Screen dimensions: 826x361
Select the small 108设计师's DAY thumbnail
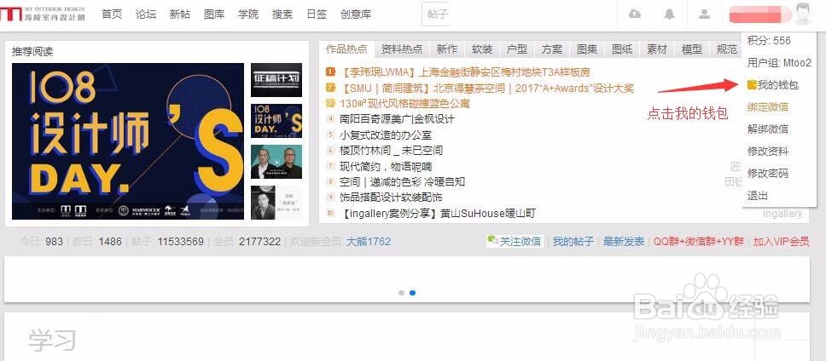276,121
